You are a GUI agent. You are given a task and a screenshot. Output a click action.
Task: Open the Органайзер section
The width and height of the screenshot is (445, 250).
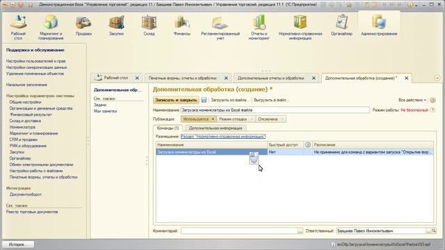point(341,26)
